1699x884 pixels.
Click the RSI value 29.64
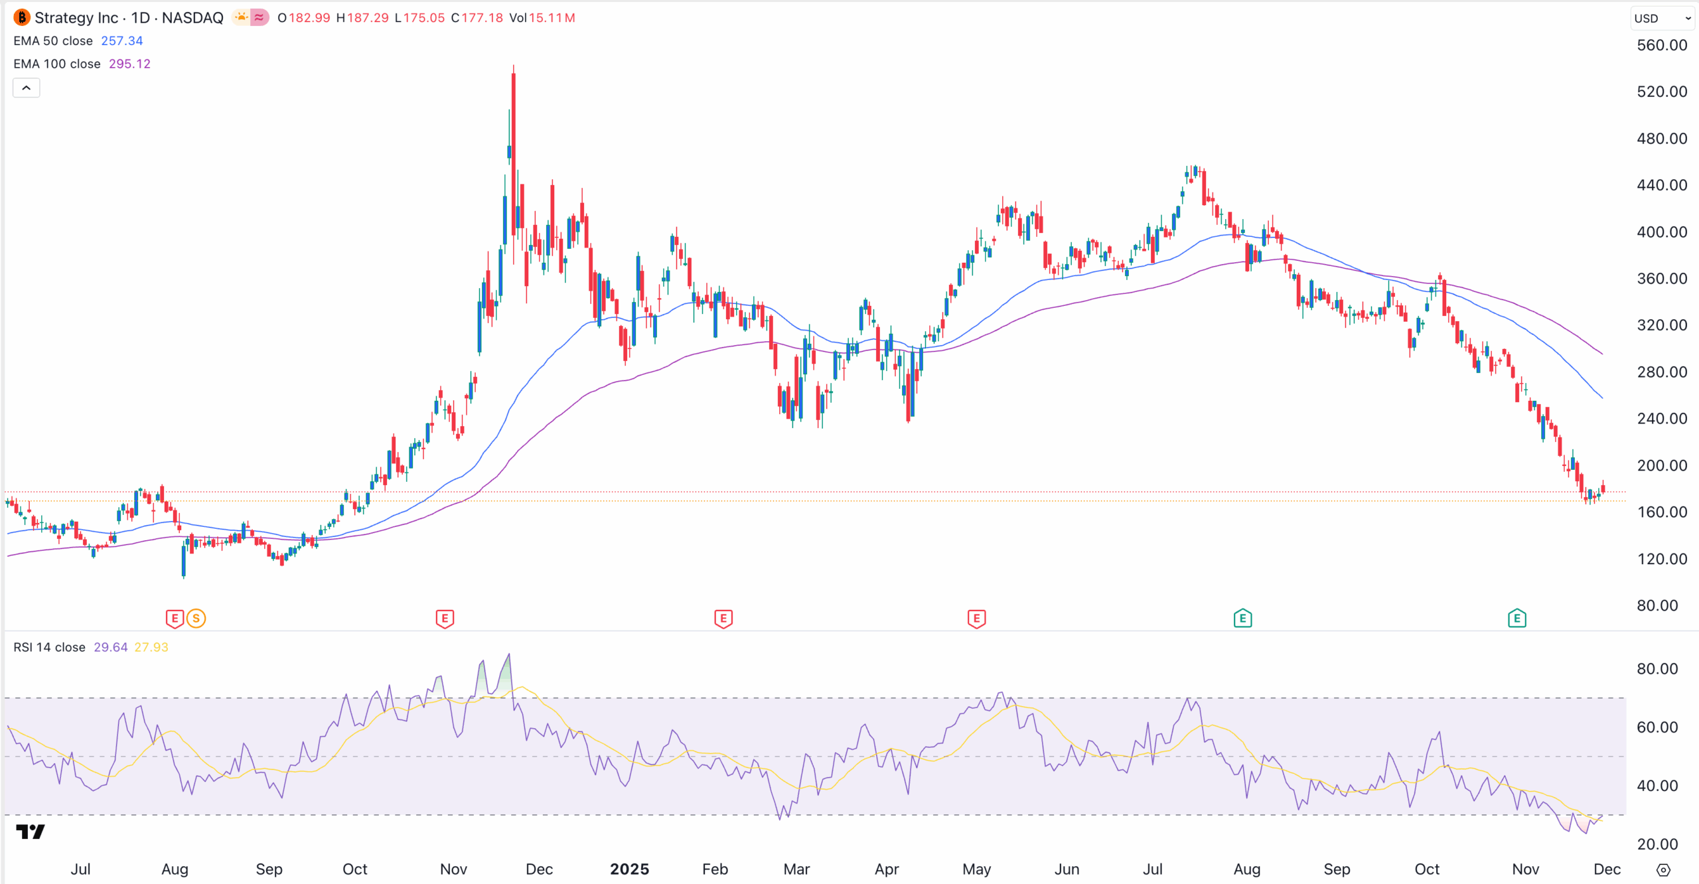pyautogui.click(x=110, y=647)
